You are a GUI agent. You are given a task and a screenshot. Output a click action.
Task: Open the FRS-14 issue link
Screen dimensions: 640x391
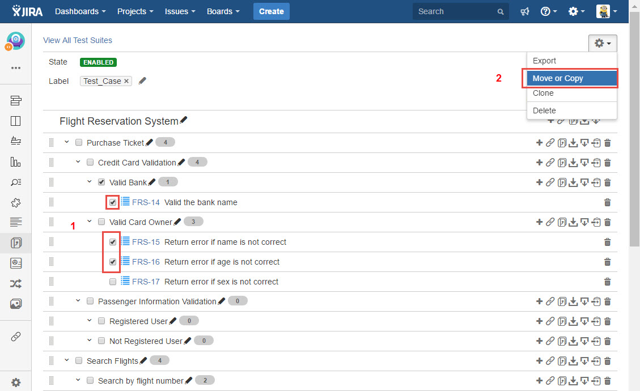click(146, 202)
